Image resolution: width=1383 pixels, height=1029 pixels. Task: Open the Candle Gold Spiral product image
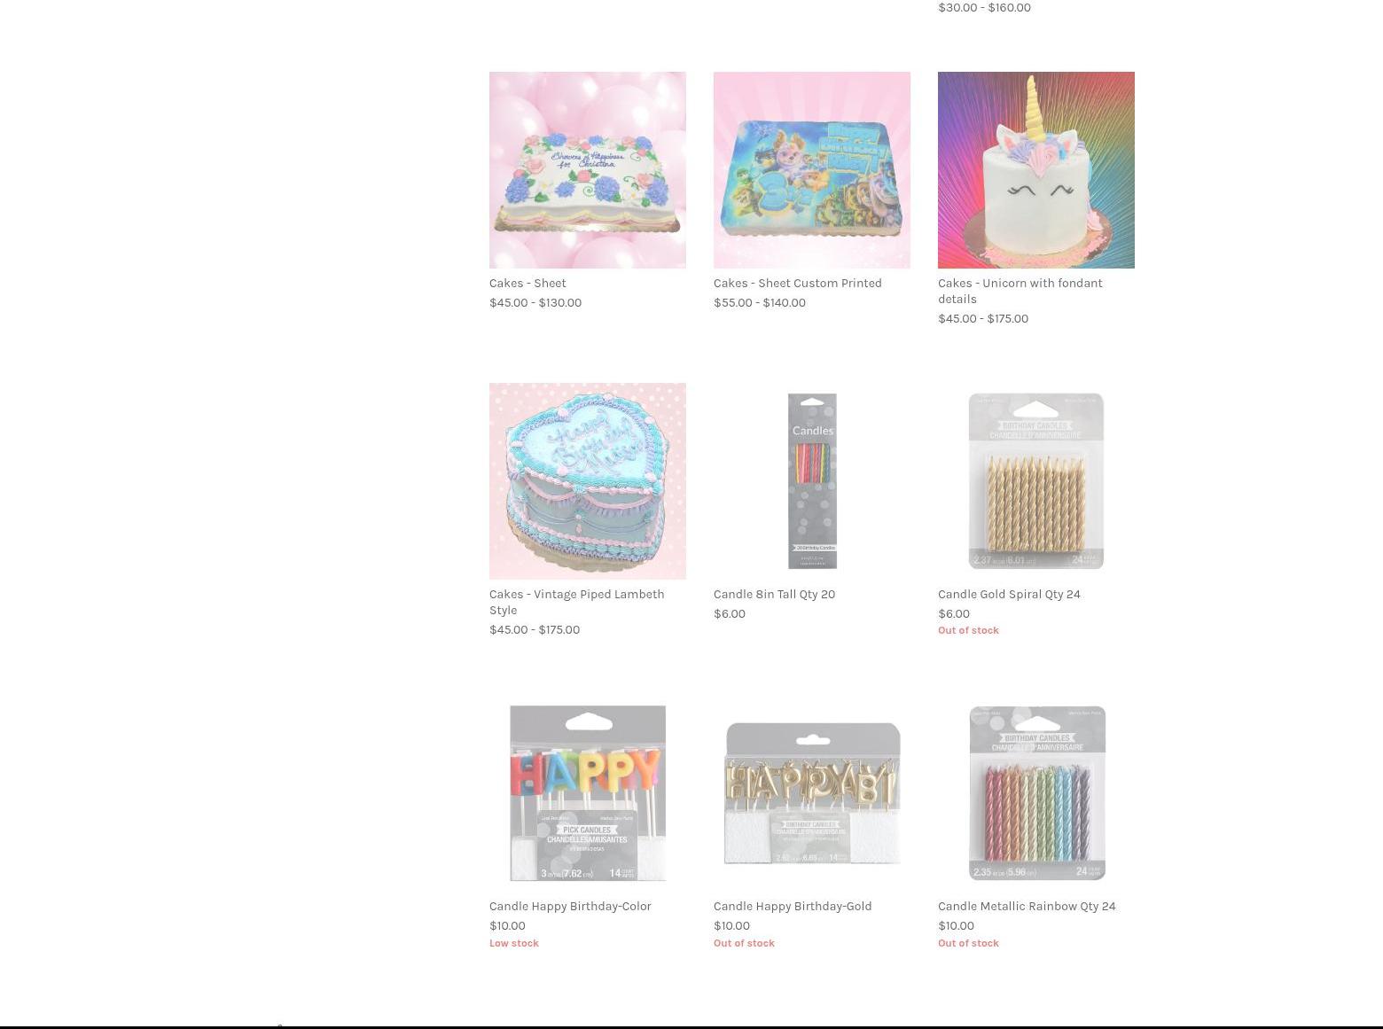click(1035, 481)
